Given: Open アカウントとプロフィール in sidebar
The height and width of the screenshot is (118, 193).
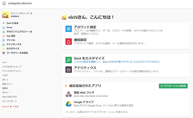Looking at the screenshot, I should pos(19,32).
